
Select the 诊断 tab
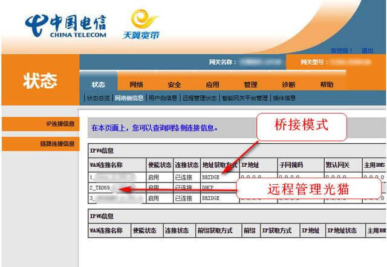pos(288,85)
